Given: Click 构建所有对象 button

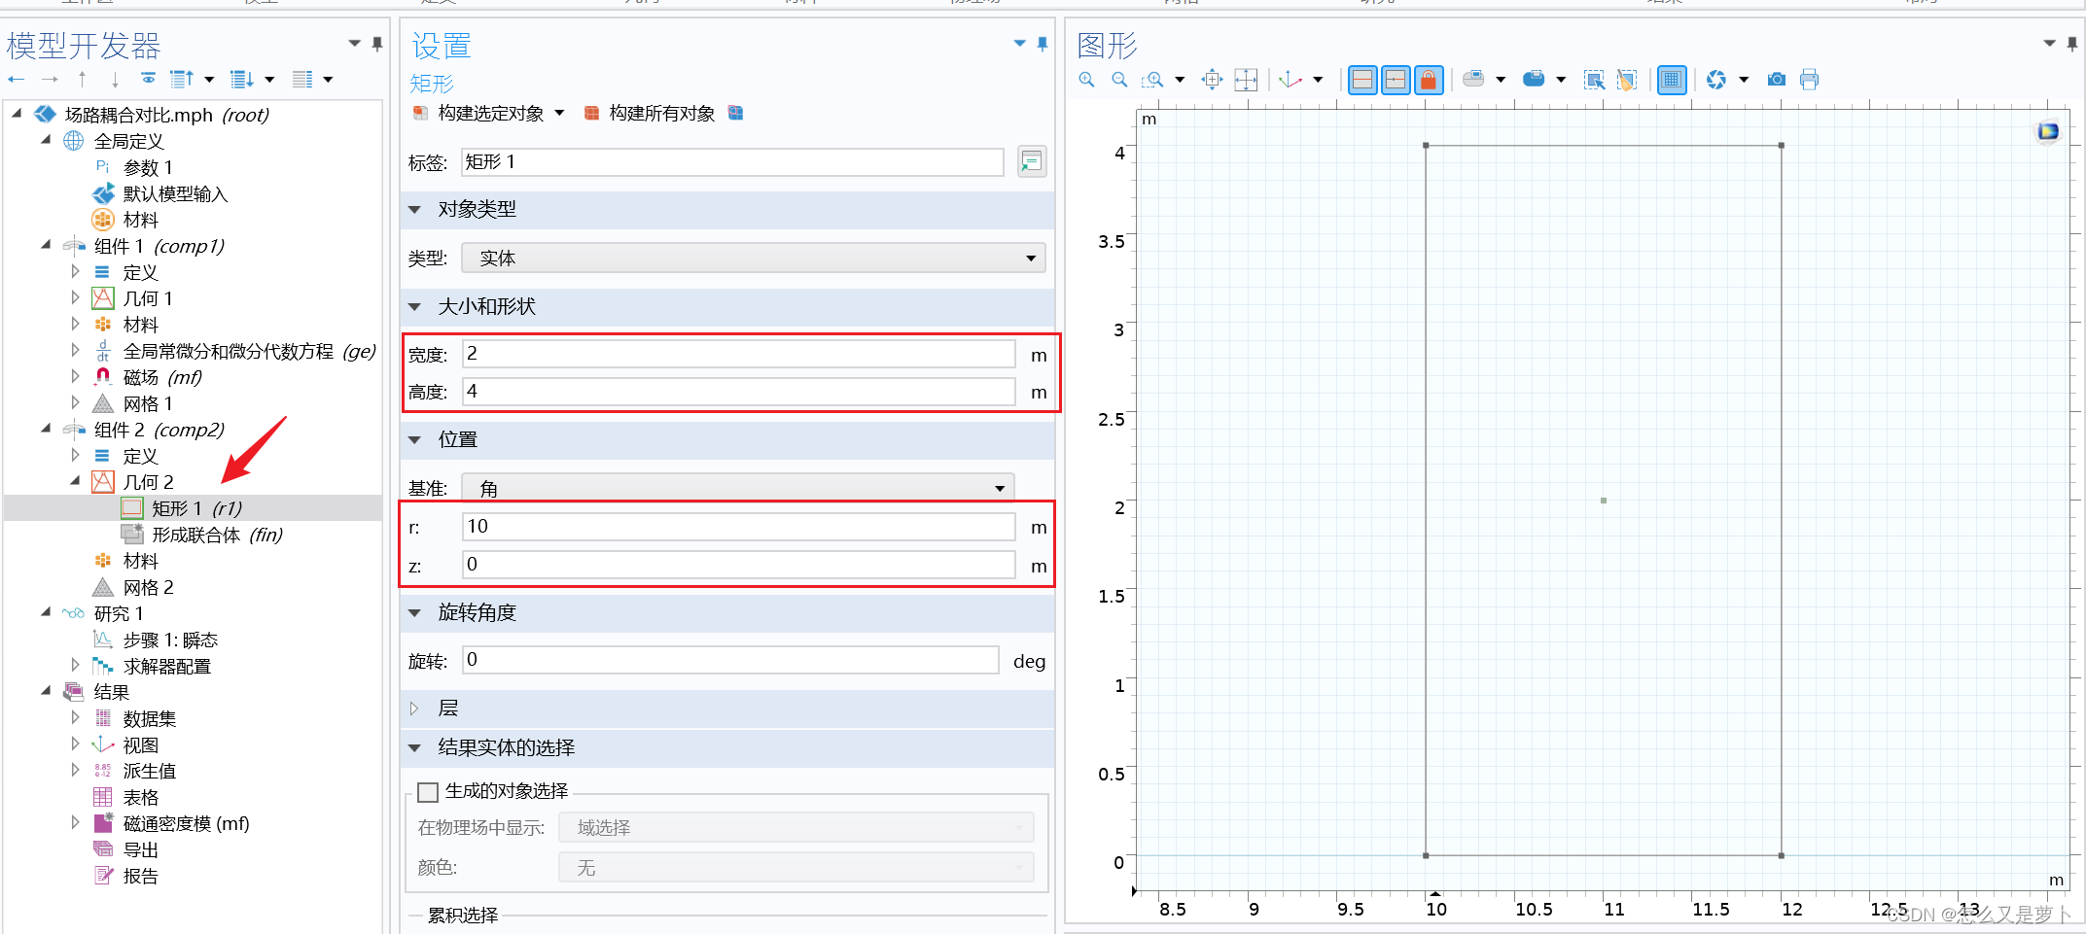Looking at the screenshot, I should click(x=650, y=113).
